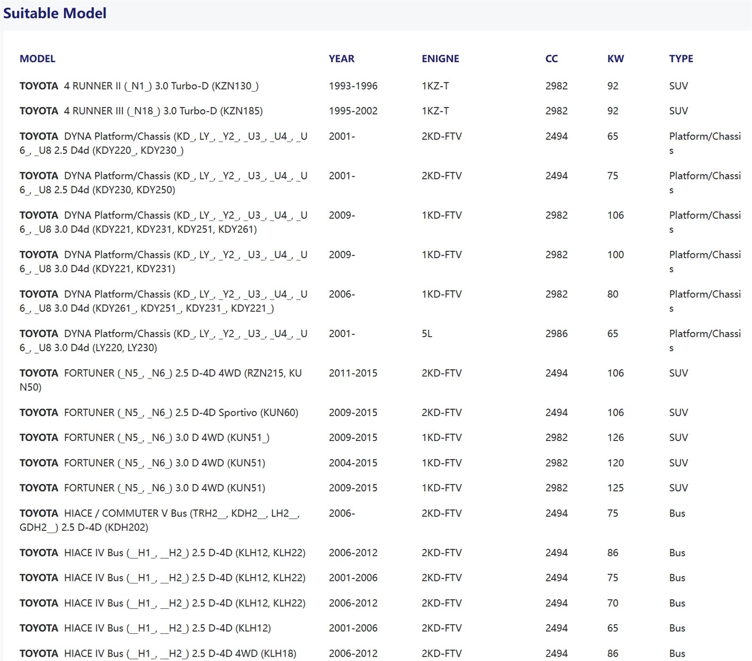Click the KW value 80
This screenshot has height=661, width=752.
point(613,294)
